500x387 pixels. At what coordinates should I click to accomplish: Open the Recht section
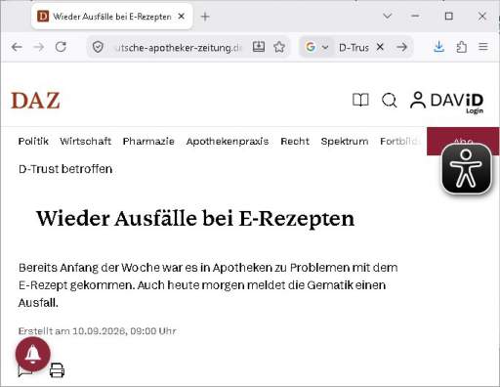click(295, 141)
